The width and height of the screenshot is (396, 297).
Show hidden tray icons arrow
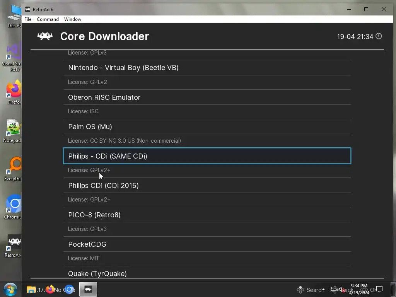point(324,289)
